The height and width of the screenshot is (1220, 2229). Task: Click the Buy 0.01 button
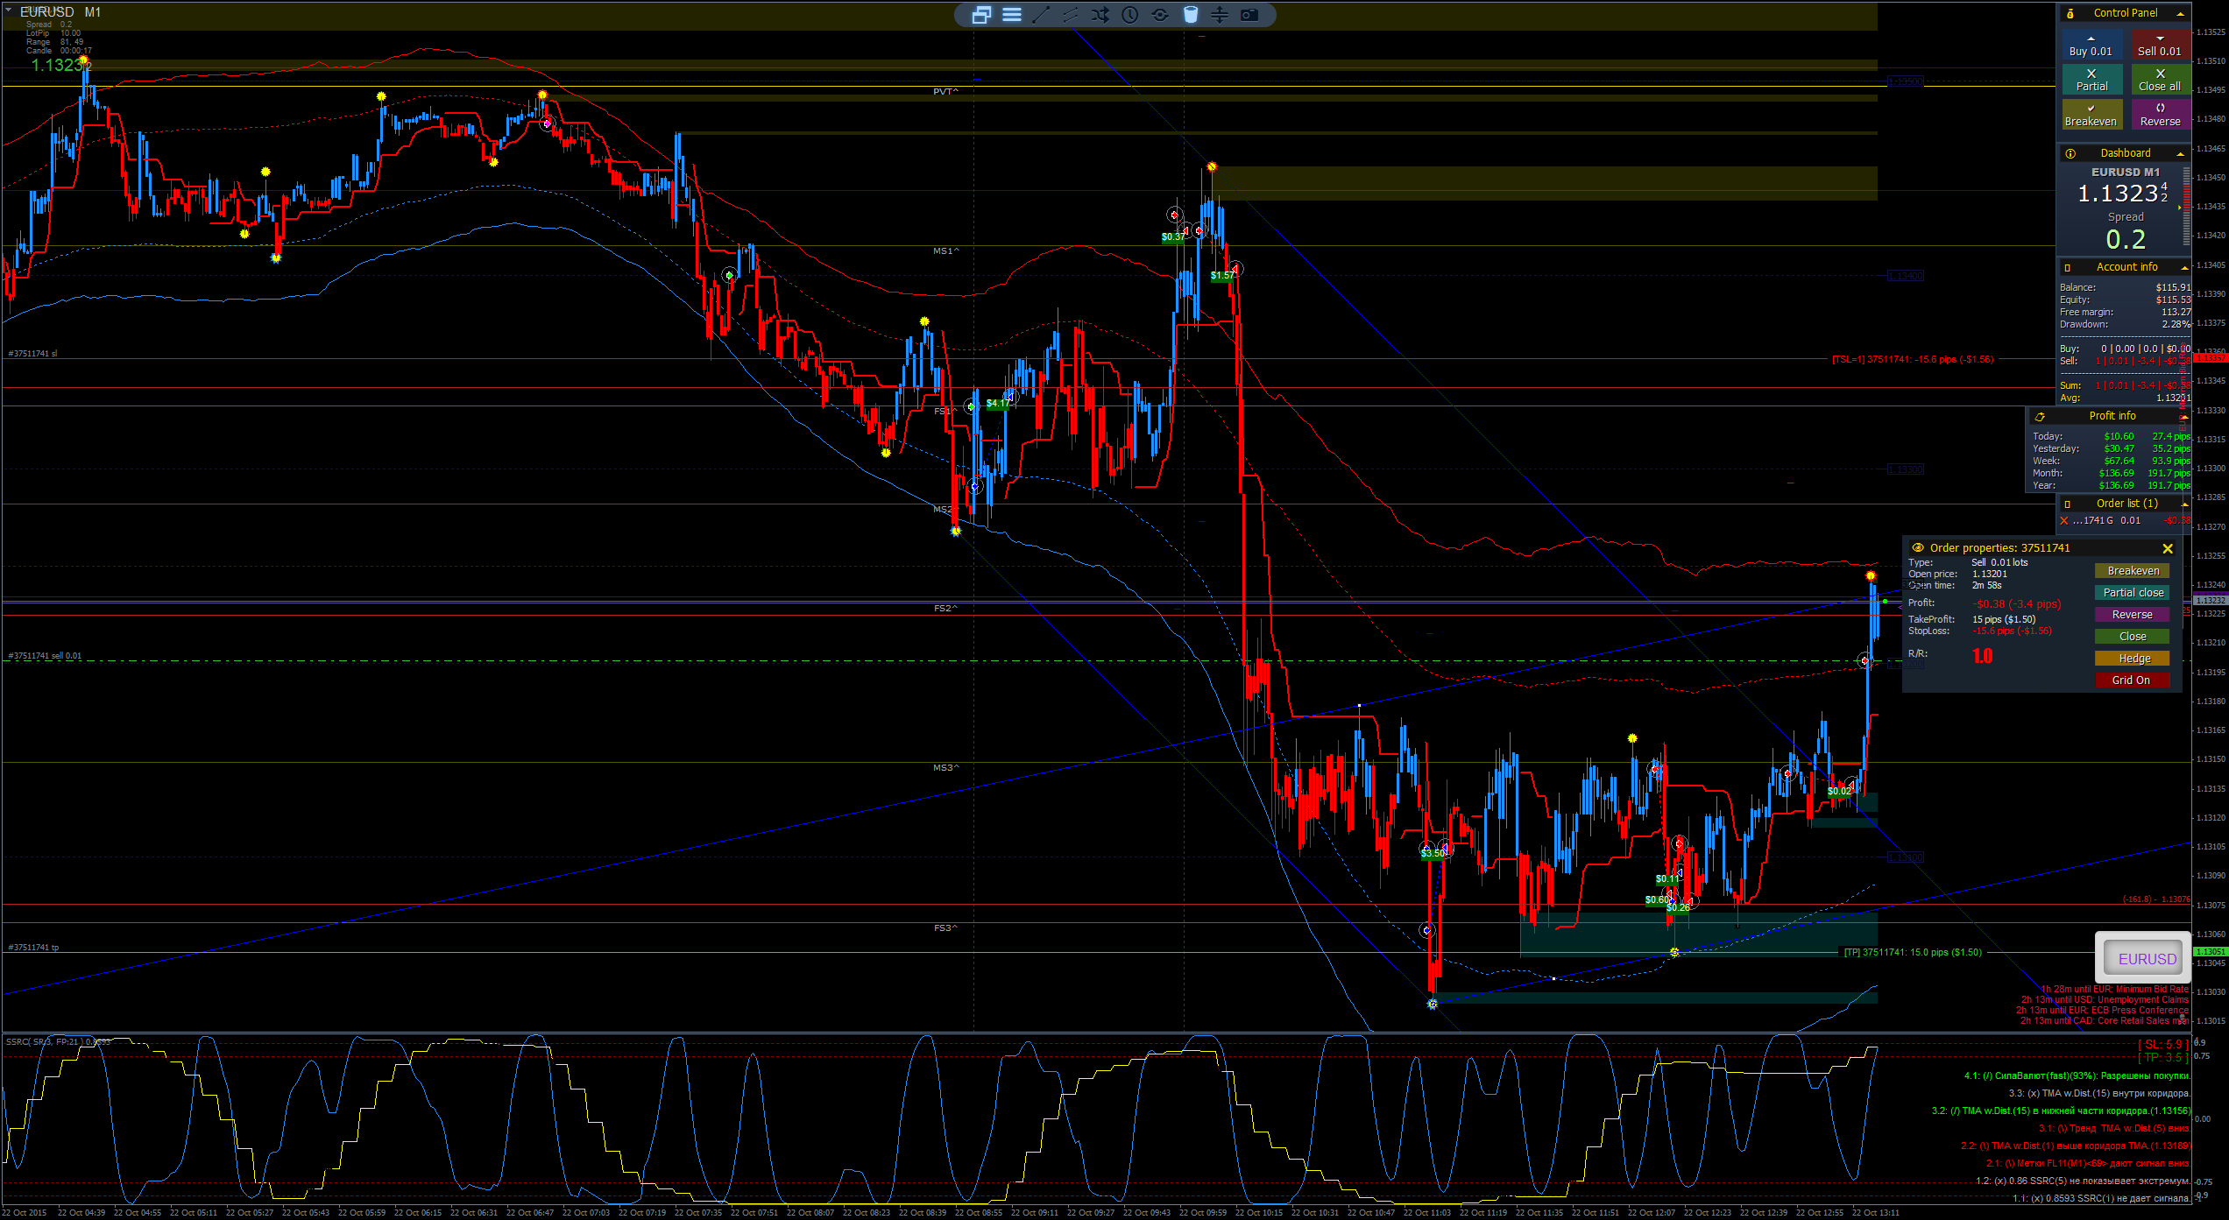(2091, 46)
